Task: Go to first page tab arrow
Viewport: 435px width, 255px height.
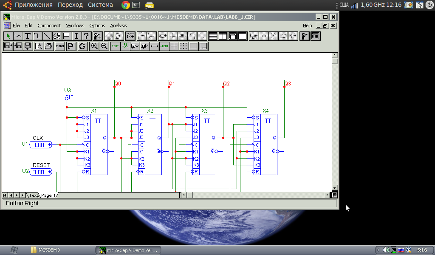Action: (5, 195)
